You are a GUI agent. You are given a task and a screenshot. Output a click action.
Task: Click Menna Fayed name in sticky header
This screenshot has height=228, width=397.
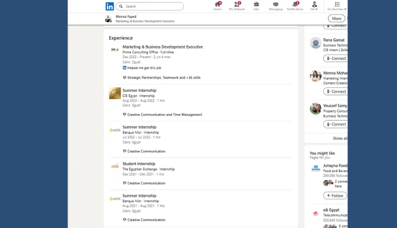pos(126,16)
